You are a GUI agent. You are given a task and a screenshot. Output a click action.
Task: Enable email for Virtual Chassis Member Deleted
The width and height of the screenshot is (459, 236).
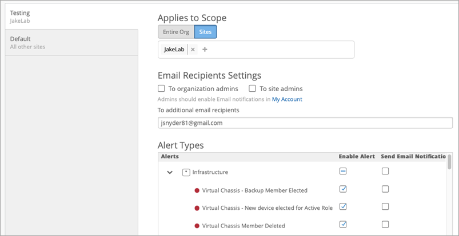coord(385,225)
